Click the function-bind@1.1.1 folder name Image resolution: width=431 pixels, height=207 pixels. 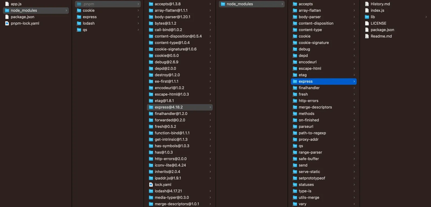point(172,133)
